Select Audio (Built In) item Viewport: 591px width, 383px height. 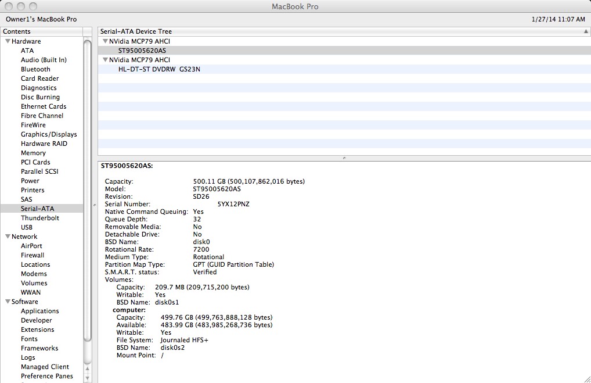click(44, 60)
